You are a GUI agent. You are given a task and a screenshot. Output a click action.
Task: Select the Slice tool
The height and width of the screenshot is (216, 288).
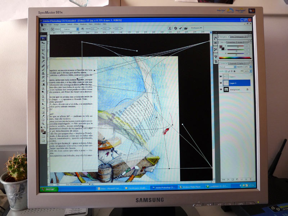point(43,61)
